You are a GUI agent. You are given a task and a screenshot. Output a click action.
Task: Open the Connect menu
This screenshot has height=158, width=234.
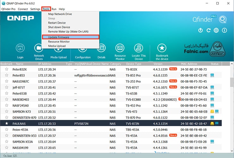pos(23,9)
